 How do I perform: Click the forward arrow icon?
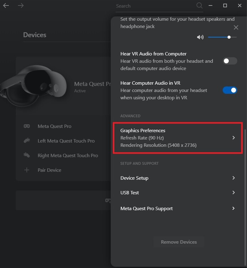pyautogui.click(x=21, y=6)
